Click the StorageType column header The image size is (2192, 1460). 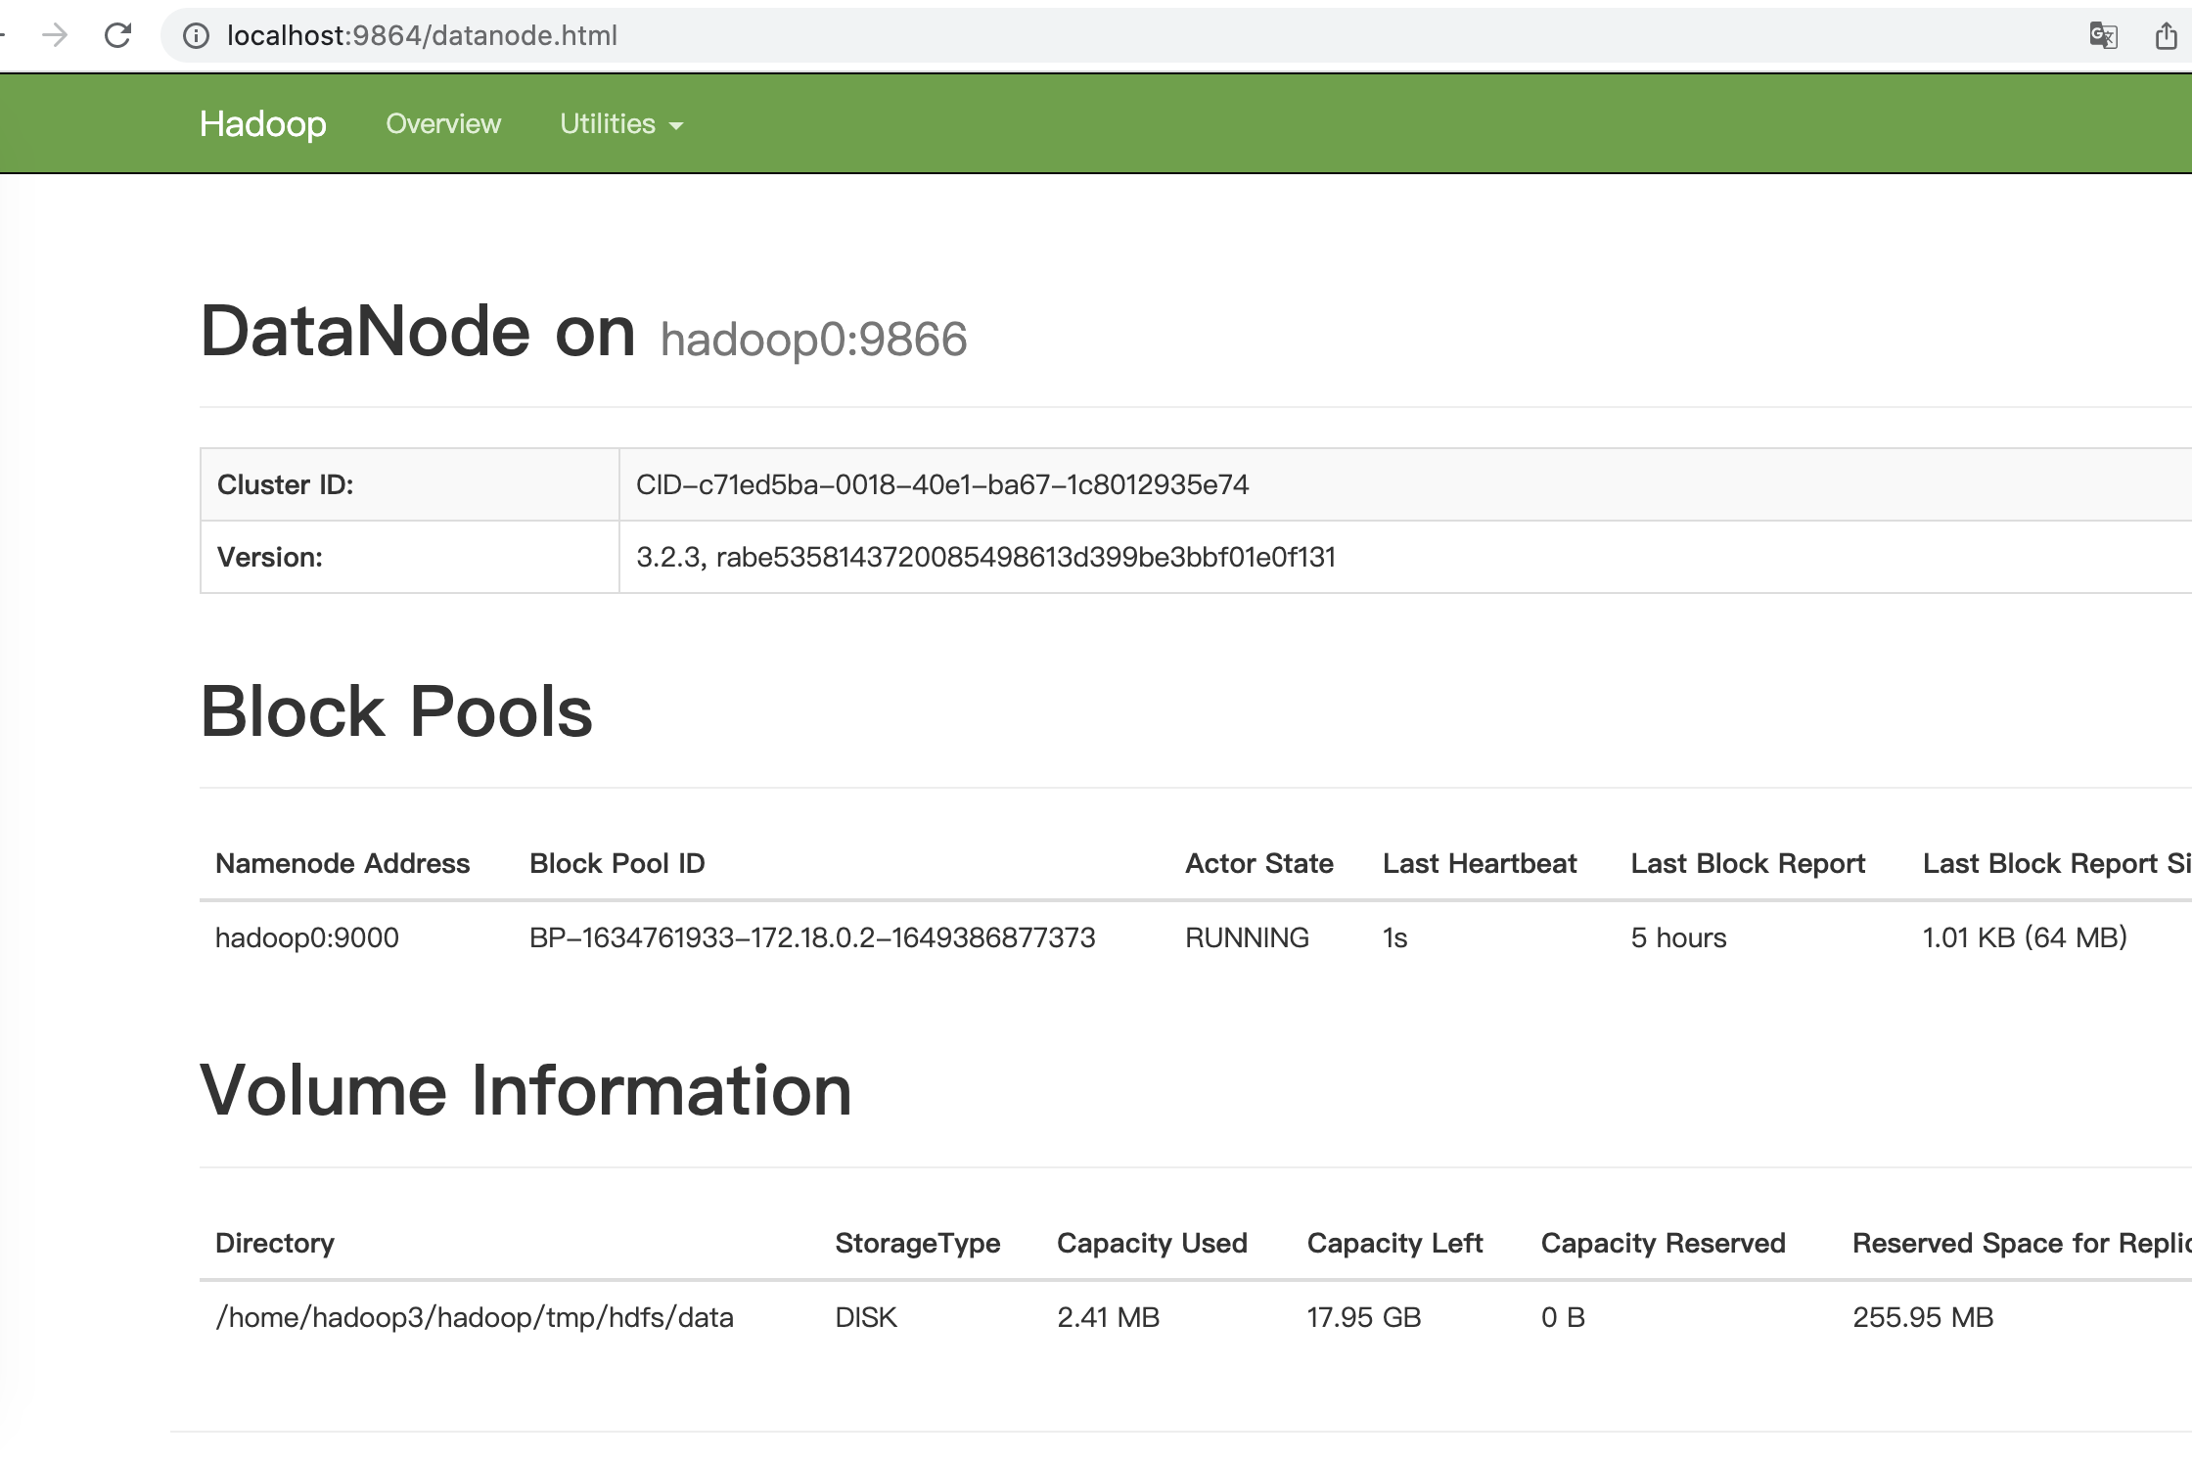(917, 1243)
